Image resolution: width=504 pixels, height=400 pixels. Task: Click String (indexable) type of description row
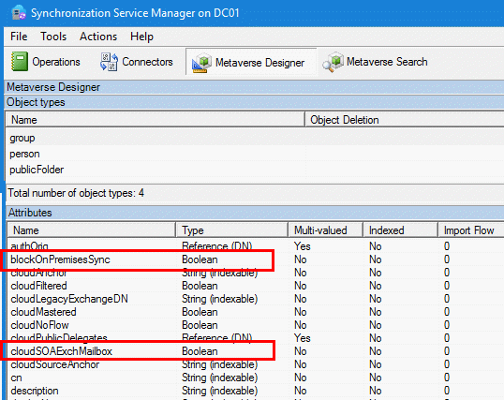(x=219, y=391)
